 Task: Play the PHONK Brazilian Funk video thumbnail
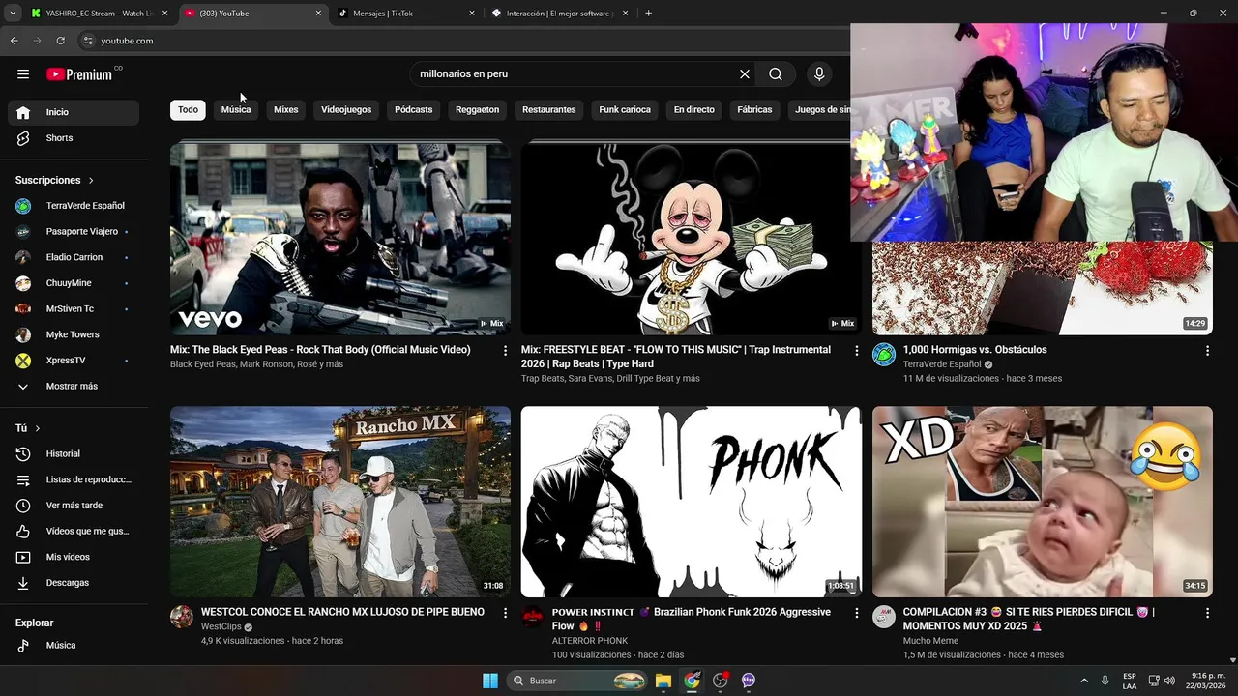[x=692, y=502]
